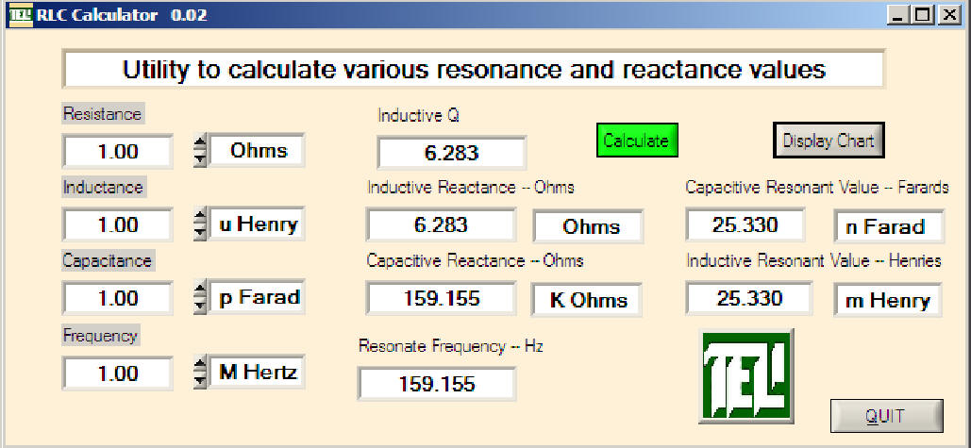This screenshot has height=448, width=971.
Task: Maximize the RLC Calculator window
Action: click(x=923, y=15)
